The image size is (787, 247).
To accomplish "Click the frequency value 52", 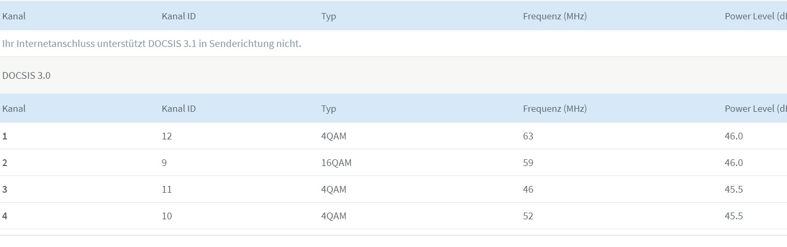I will point(528,216).
